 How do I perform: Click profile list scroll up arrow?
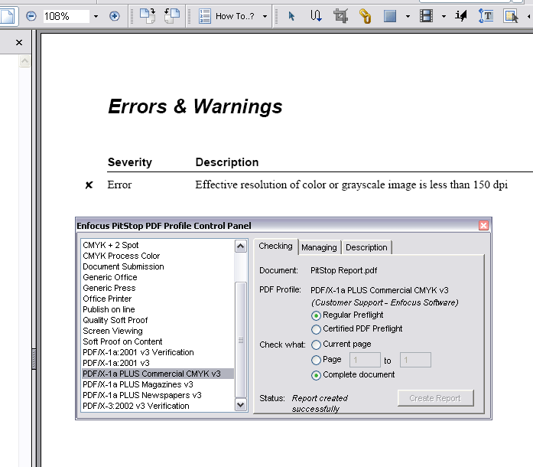[241, 246]
